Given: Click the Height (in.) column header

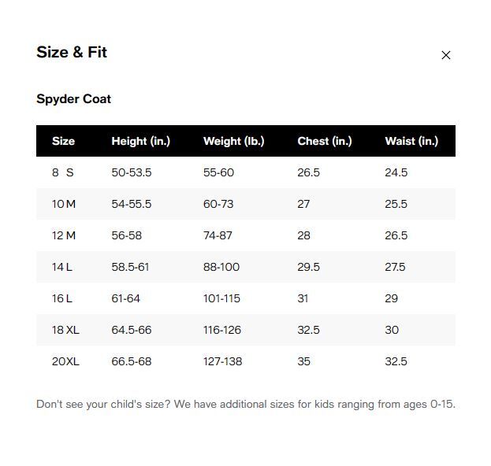Looking at the screenshot, I should coord(140,142).
